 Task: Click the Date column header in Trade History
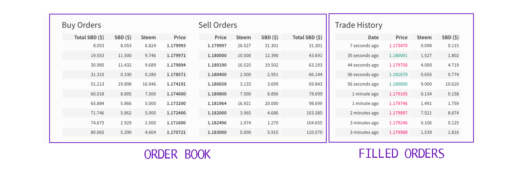click(373, 37)
